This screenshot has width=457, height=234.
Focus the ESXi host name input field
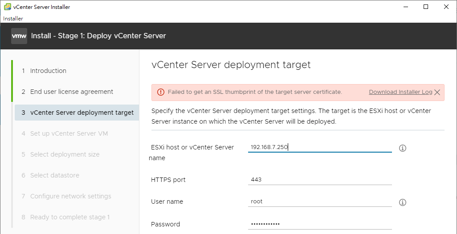pos(320,147)
